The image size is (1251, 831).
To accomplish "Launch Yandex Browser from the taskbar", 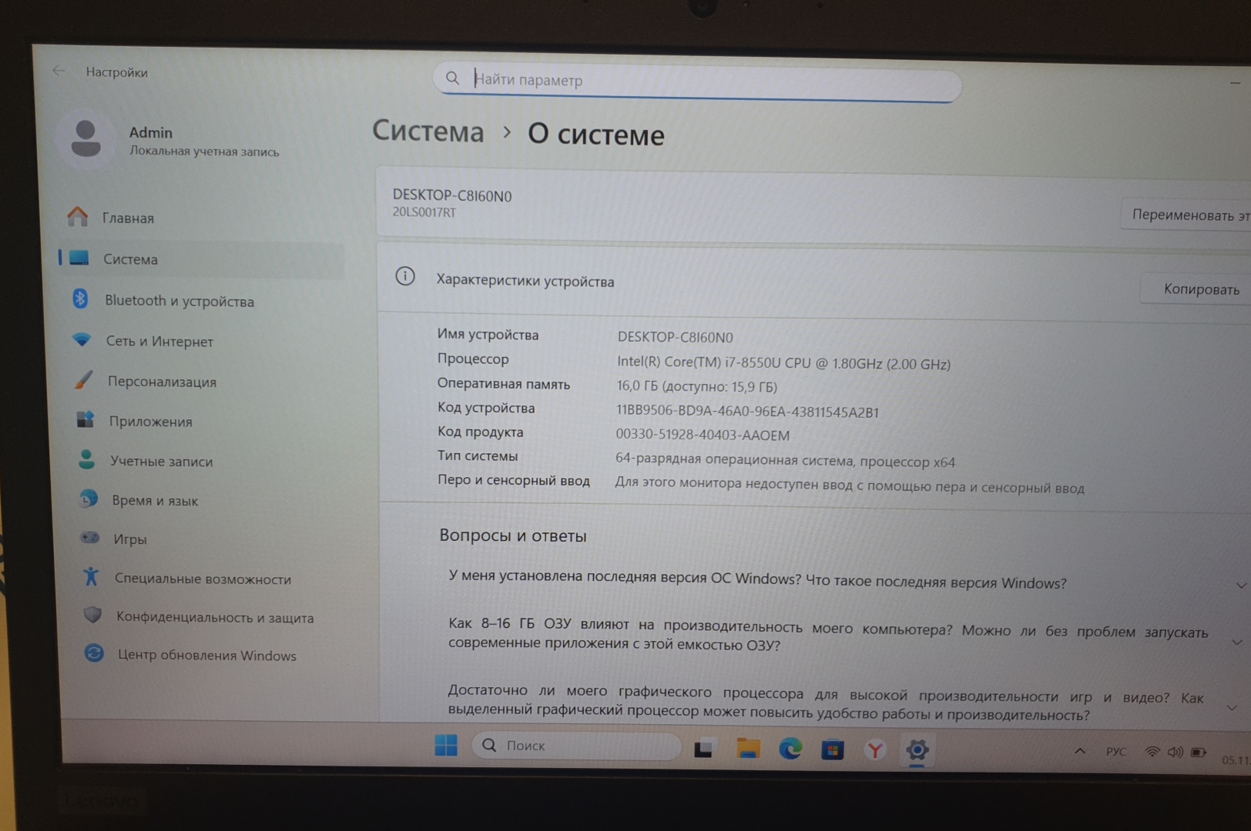I will tap(874, 749).
